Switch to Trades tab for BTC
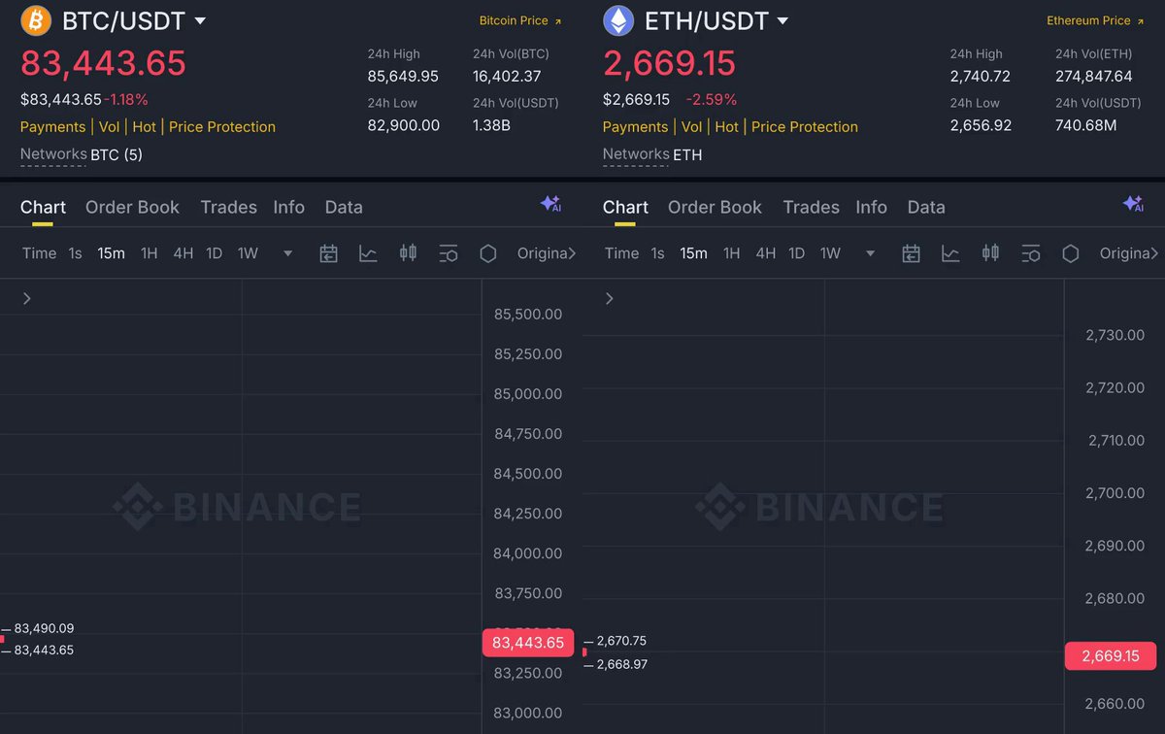This screenshot has height=734, width=1165. 228,207
